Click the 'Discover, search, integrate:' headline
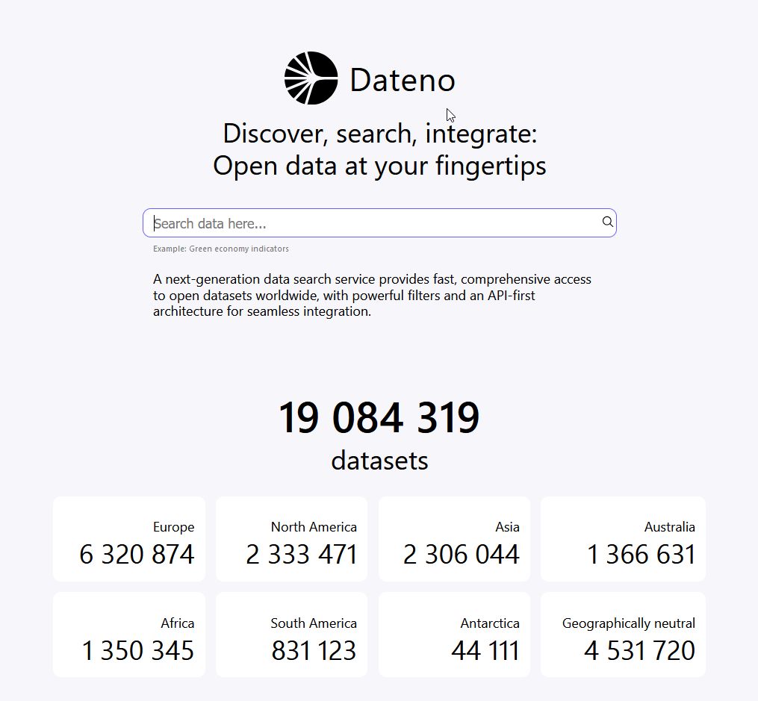The width and height of the screenshot is (758, 701). pyautogui.click(x=380, y=134)
